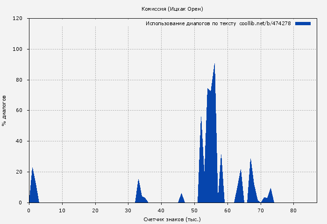The width and height of the screenshot is (327, 224).
Task: Click the 80 tick label on the horizontal axis
Action: 293,210
